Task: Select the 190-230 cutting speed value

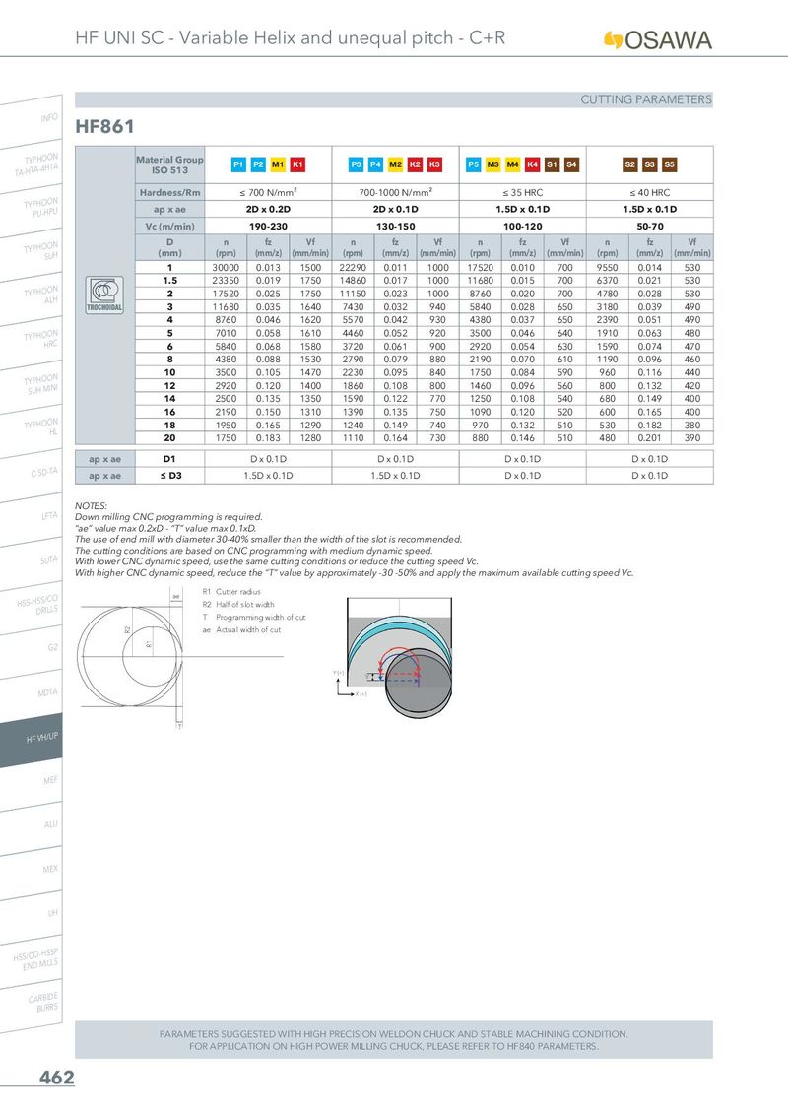Action: (x=268, y=227)
